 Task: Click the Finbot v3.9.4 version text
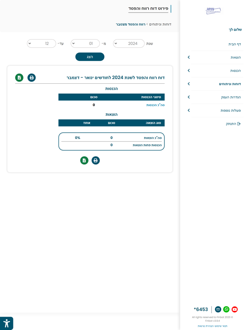tap(212, 321)
